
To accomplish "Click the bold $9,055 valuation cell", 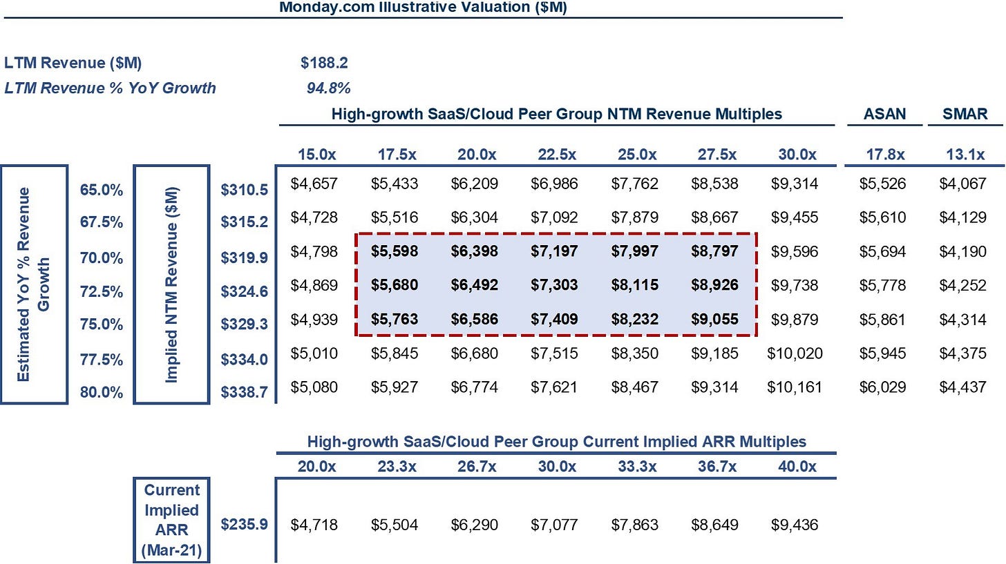I will click(714, 320).
